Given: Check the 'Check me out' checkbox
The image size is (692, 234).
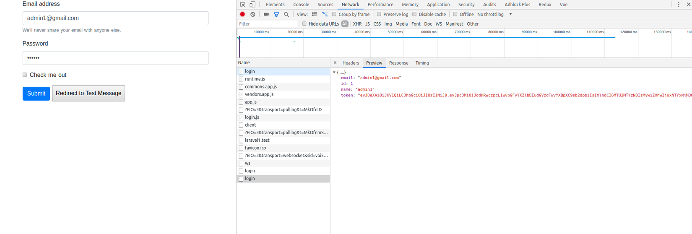Looking at the screenshot, I should tap(25, 75).
